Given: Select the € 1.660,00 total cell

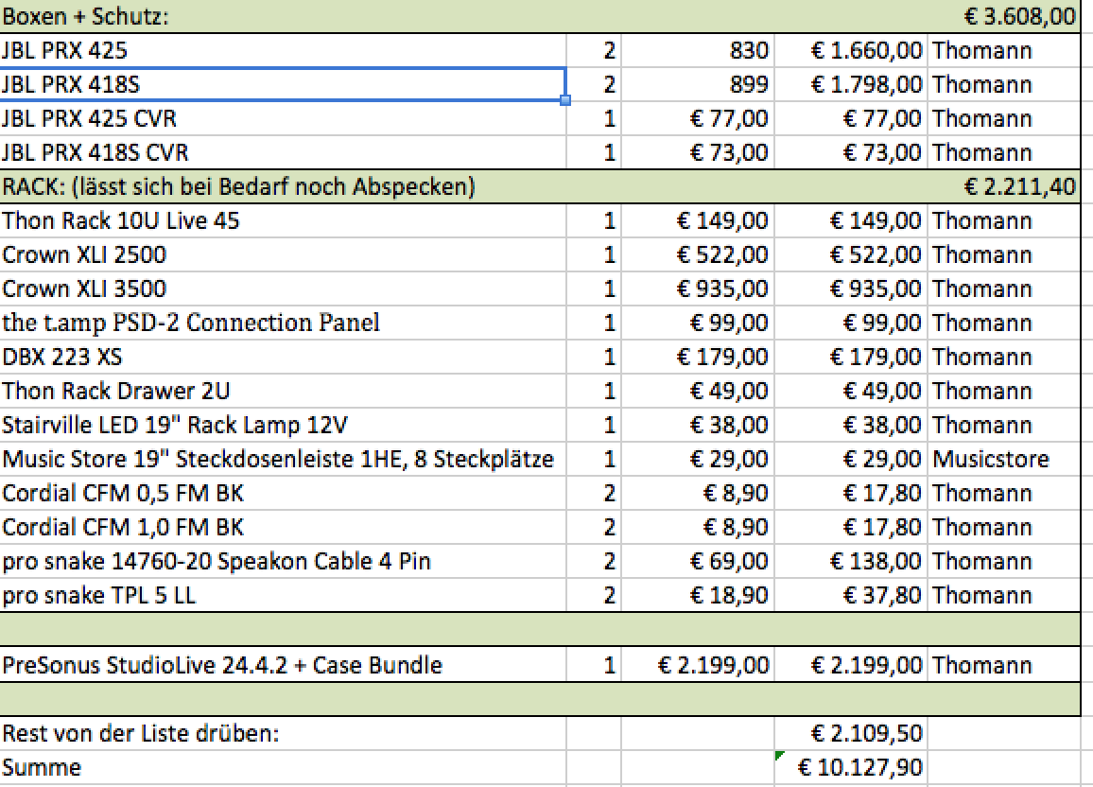Looking at the screenshot, I should pyautogui.click(x=850, y=50).
